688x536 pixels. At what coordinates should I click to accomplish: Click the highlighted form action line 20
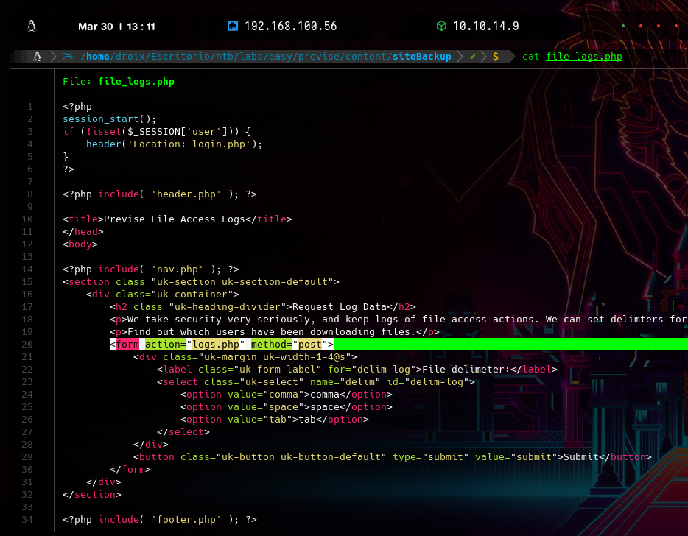221,344
